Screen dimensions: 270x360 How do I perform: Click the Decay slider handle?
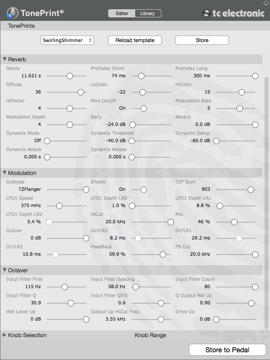point(70,76)
